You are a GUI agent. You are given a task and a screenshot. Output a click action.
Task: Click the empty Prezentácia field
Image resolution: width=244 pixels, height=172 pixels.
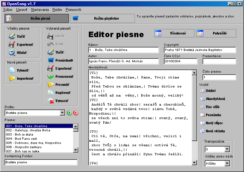(219, 61)
